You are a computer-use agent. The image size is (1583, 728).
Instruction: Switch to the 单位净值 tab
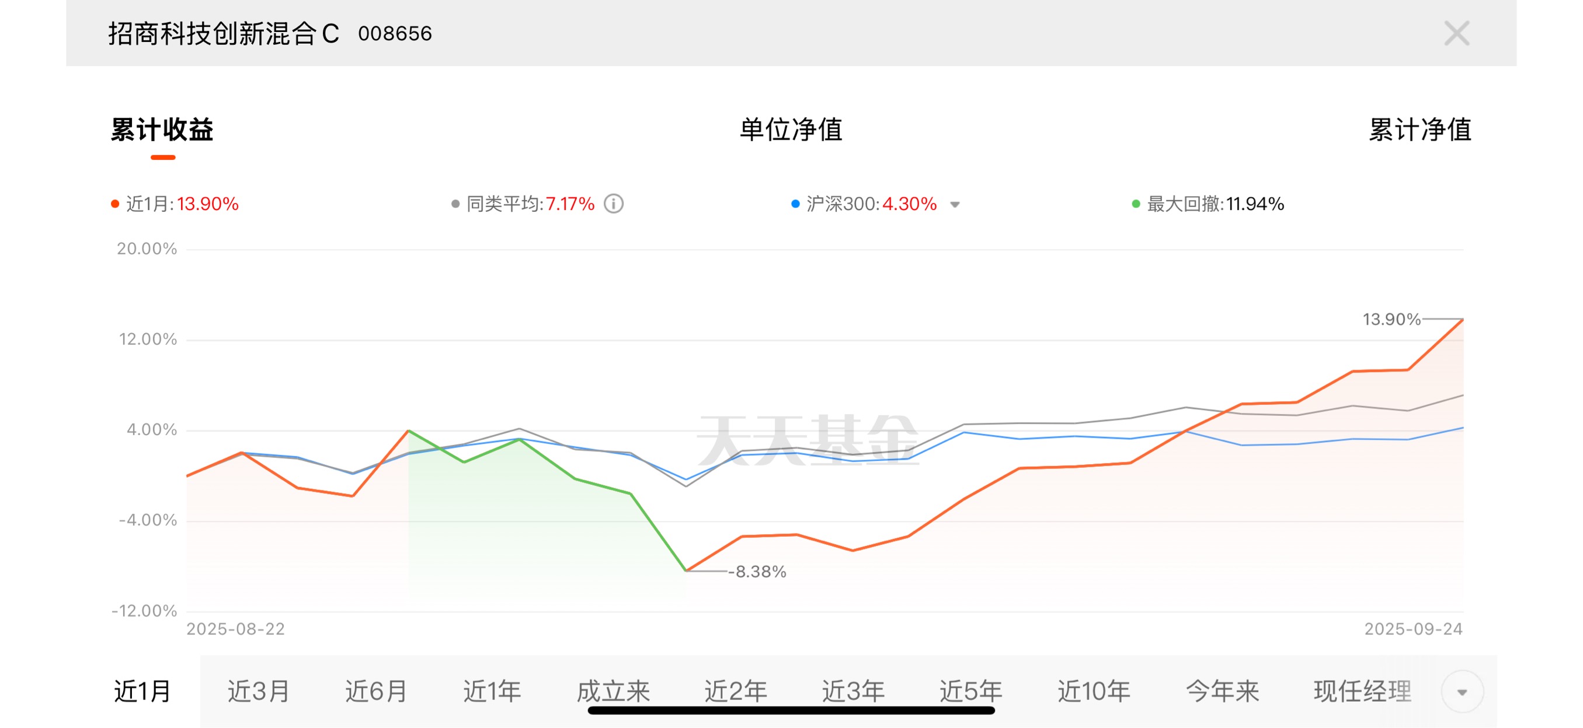pos(791,129)
